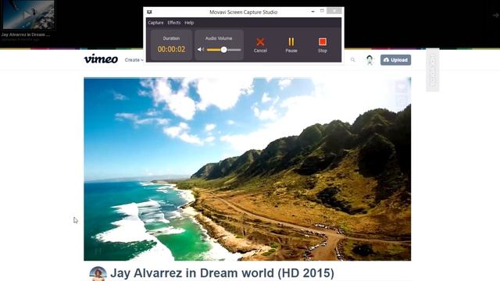The width and height of the screenshot is (500, 281).
Task: Open the Jay Alvarrez thumbnail in top strip
Action: (28, 15)
